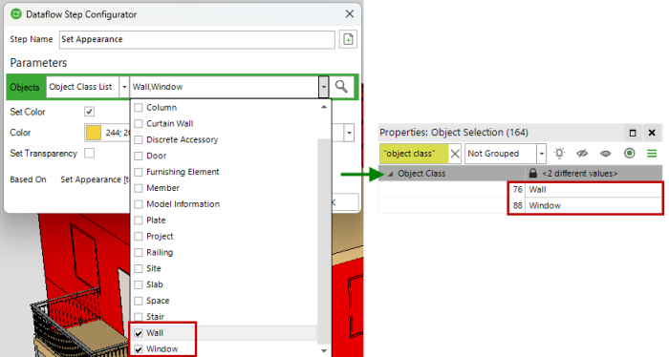Uncheck the Wall class checkbox

(139, 333)
